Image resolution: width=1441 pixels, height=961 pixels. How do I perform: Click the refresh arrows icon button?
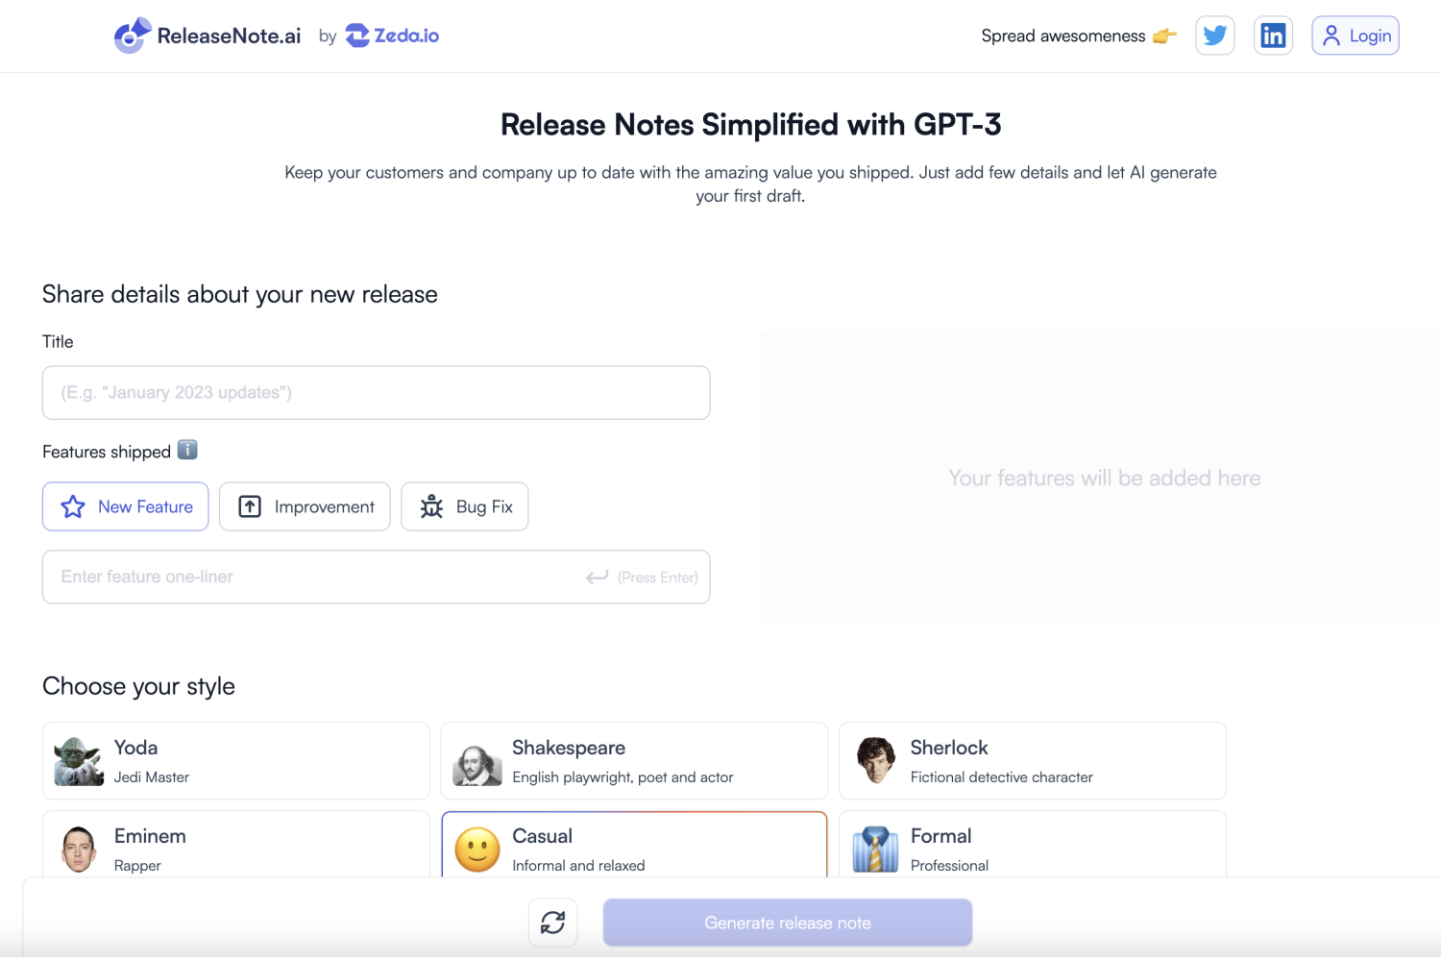pyautogui.click(x=553, y=923)
